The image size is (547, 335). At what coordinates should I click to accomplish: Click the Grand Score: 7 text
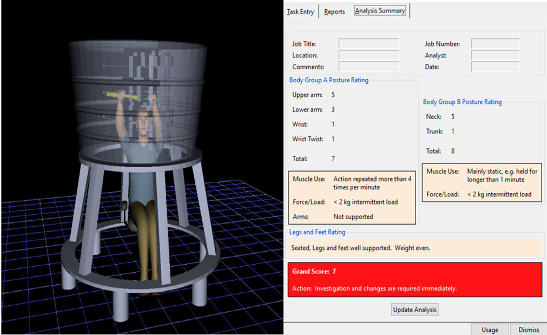(x=314, y=271)
